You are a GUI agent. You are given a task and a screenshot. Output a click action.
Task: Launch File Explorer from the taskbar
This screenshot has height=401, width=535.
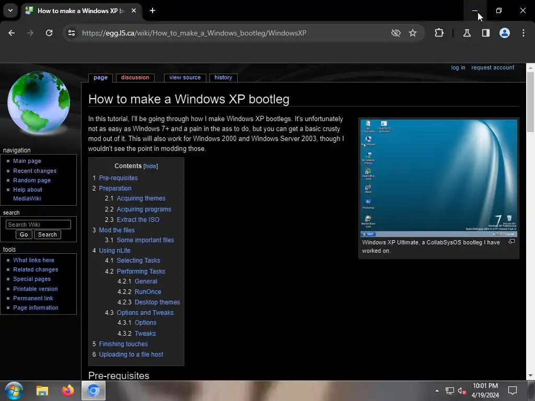pyautogui.click(x=42, y=391)
